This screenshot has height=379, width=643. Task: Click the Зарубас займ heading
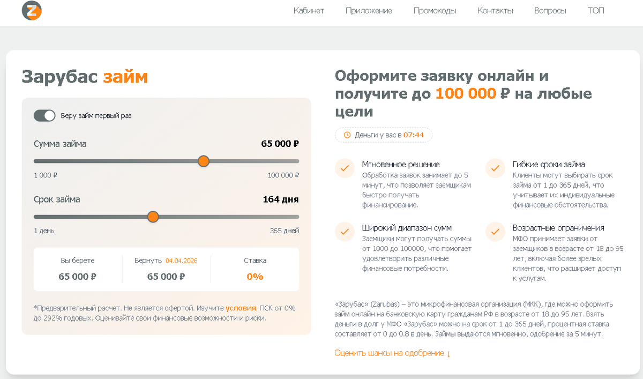point(85,77)
